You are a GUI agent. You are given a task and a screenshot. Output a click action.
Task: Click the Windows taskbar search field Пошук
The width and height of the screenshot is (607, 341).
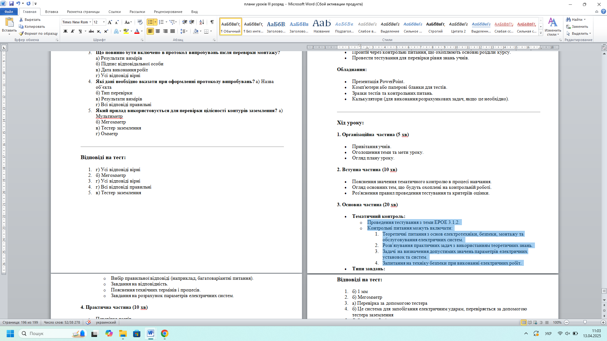point(47,333)
